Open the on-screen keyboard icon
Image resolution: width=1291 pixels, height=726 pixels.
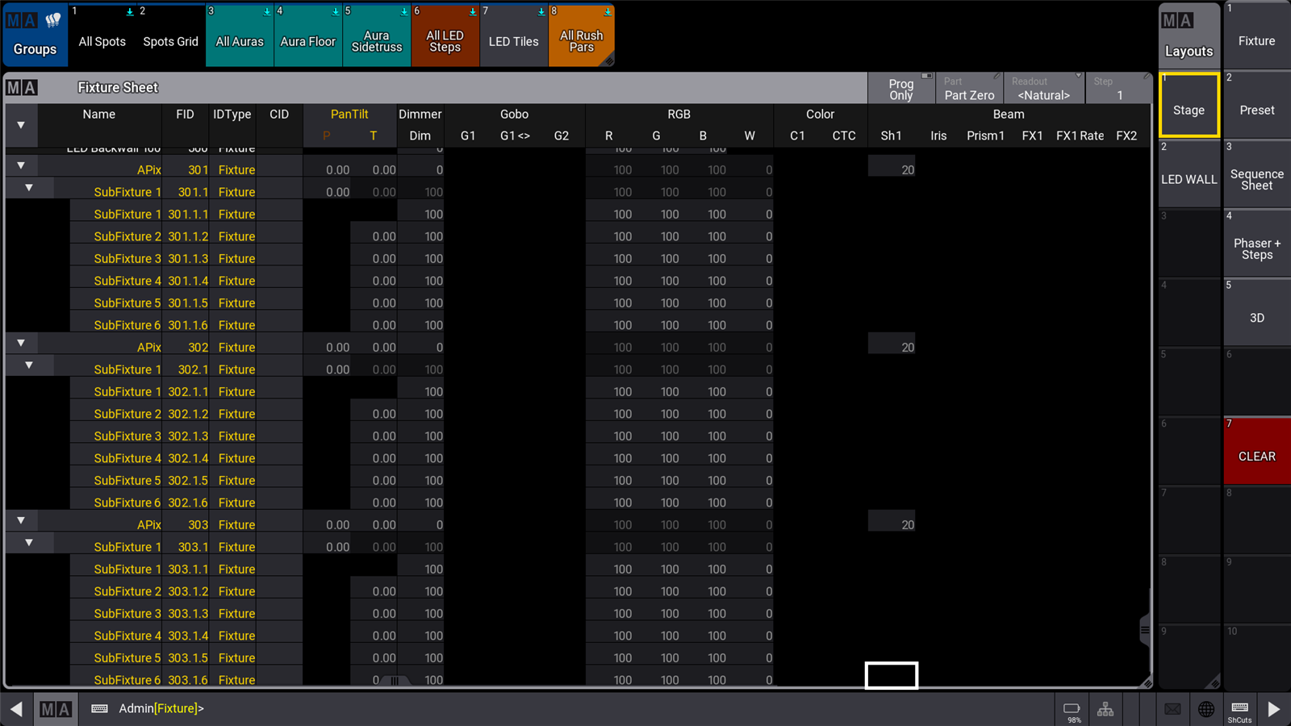tap(99, 708)
